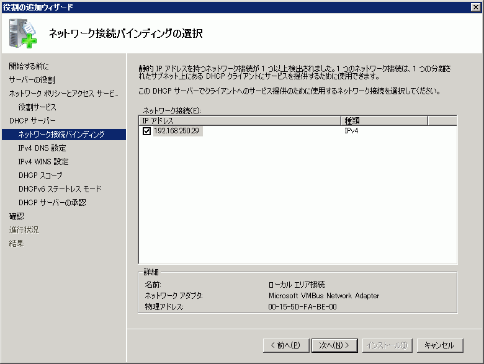Open DHCP サーバーの承認 step
The height and width of the screenshot is (364, 484).
point(52,202)
